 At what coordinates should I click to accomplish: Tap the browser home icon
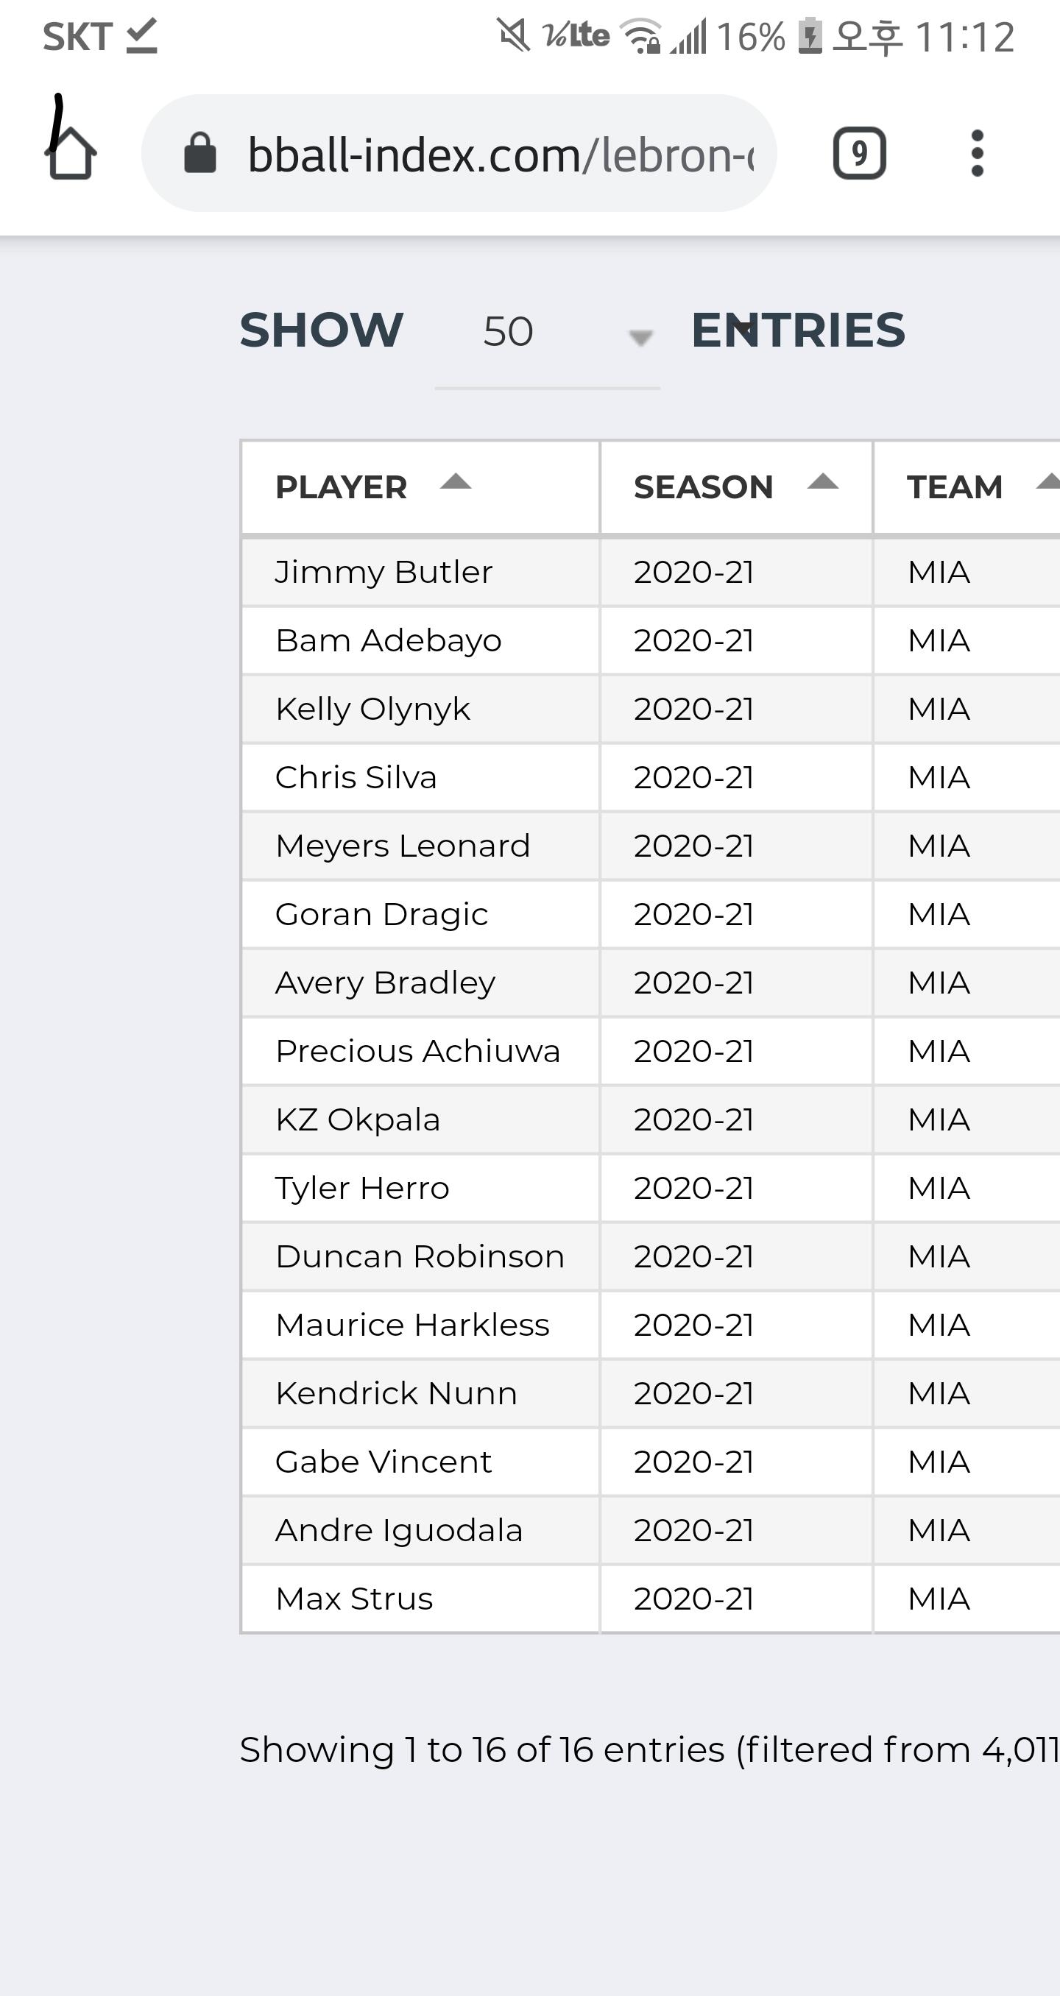pos(71,152)
